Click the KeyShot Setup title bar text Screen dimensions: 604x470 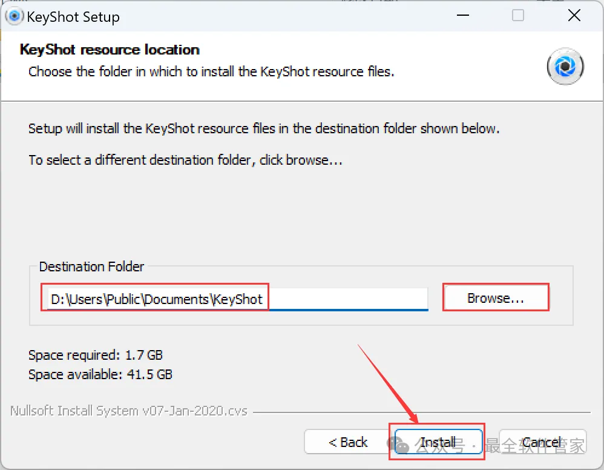73,17
